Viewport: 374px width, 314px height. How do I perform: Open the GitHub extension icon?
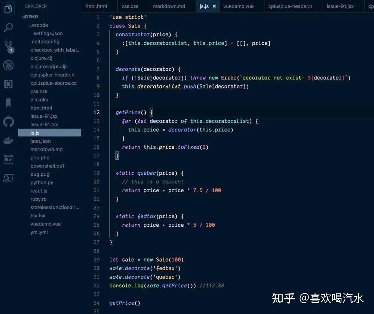[8, 121]
